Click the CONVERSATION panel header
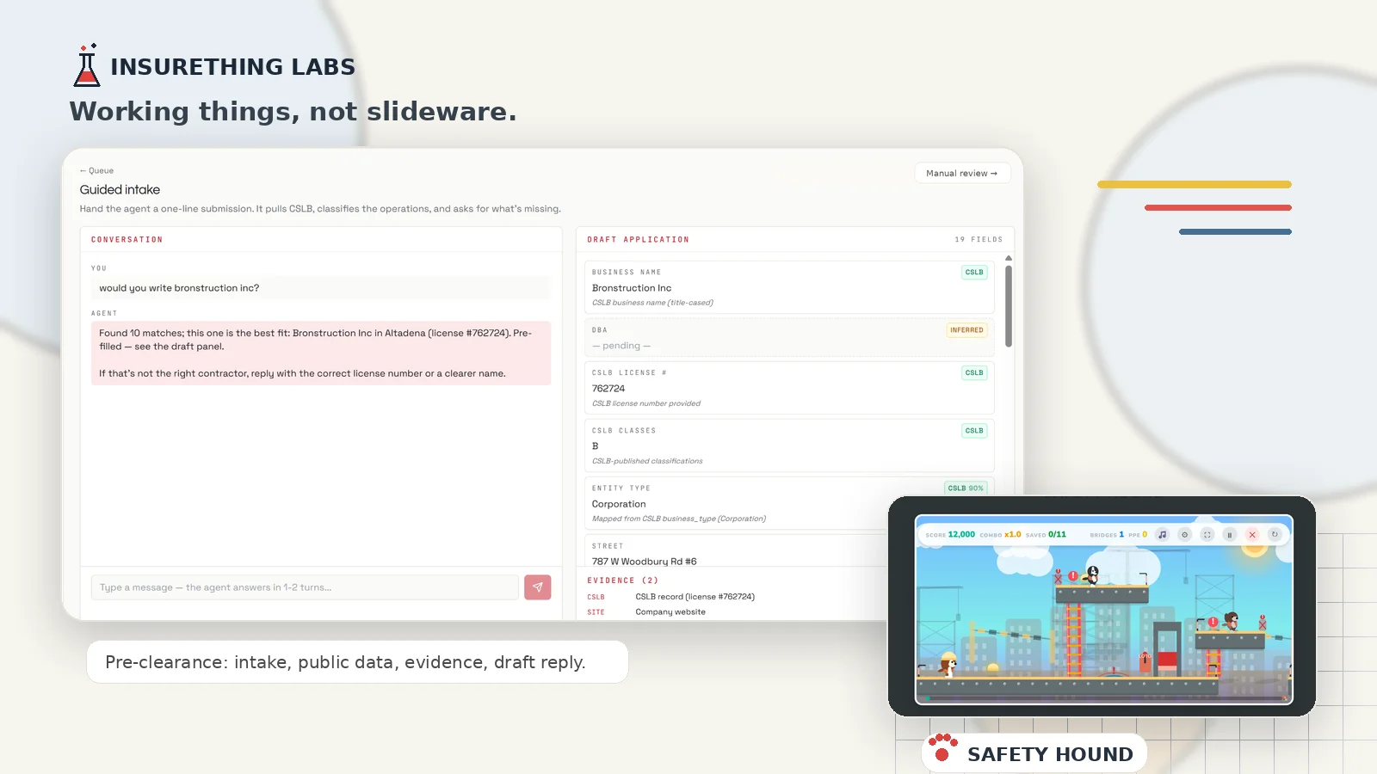 point(127,240)
